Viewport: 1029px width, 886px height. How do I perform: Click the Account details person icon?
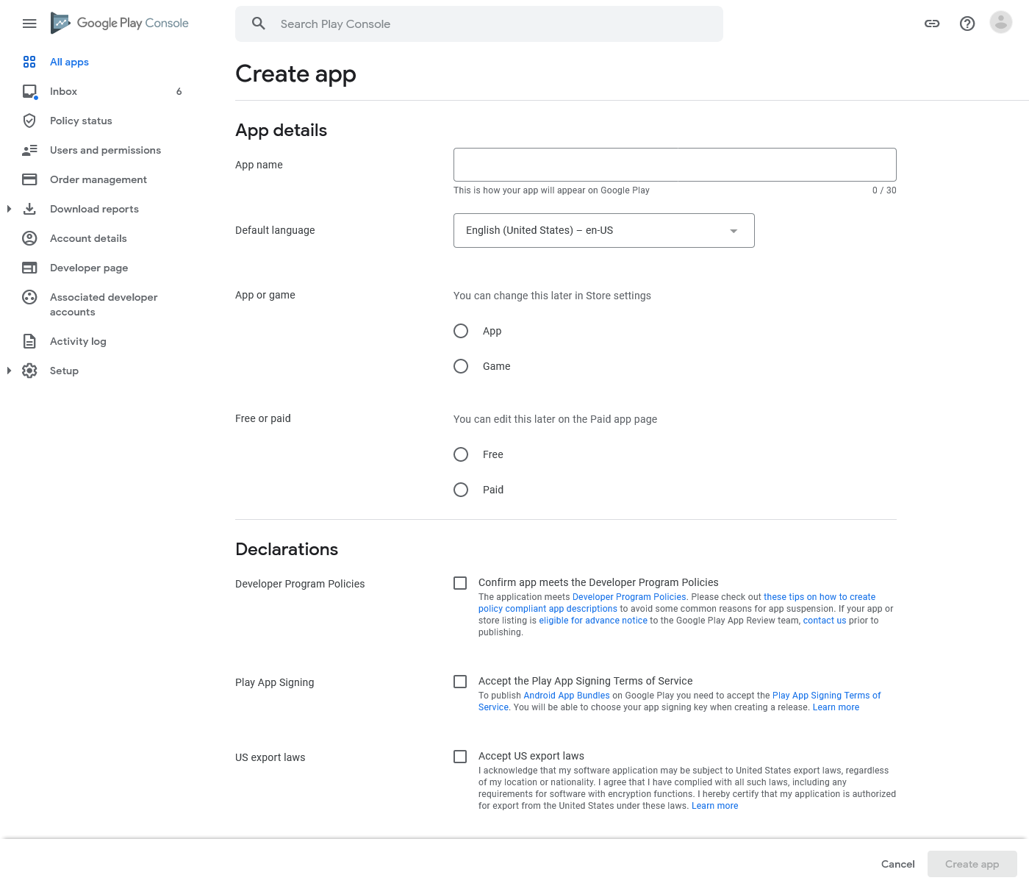coord(29,238)
